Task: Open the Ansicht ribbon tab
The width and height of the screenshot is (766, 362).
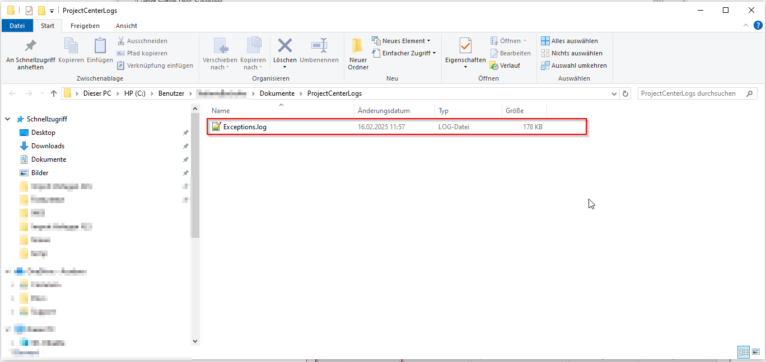Action: (127, 26)
